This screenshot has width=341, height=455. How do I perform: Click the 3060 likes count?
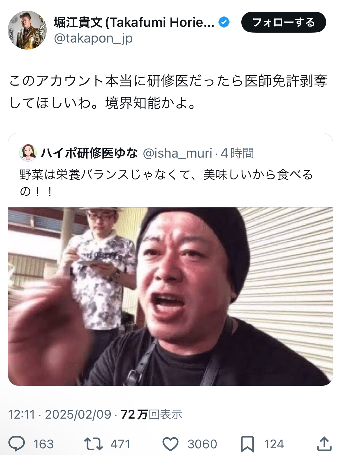click(x=202, y=444)
